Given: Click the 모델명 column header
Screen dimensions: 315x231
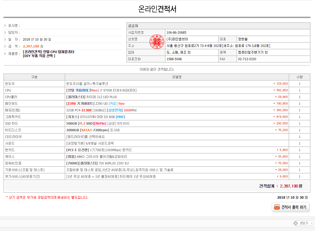Looking at the screenshot, I should [x=177, y=77].
